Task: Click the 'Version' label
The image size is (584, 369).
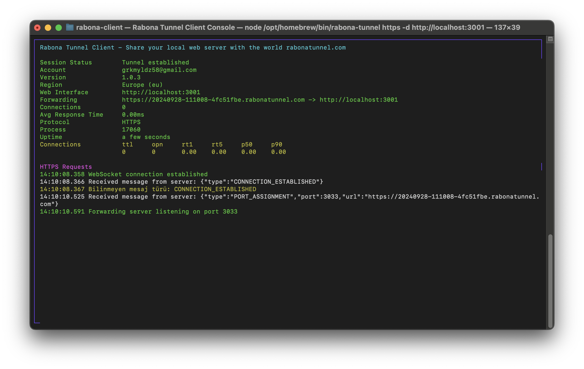Action: click(53, 77)
